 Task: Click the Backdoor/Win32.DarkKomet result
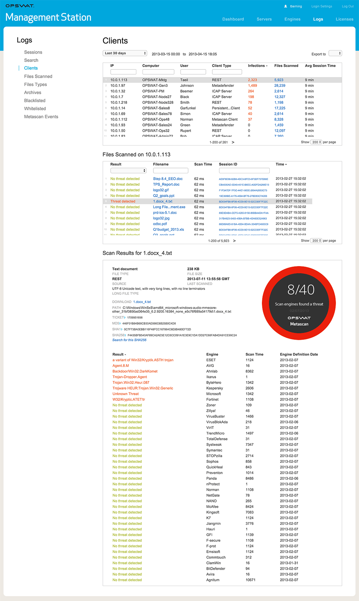tap(135, 371)
